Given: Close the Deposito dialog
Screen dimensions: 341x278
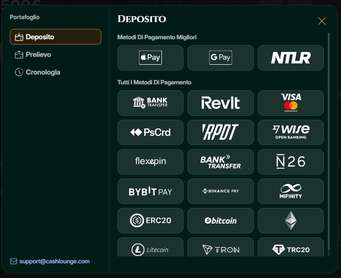Looking at the screenshot, I should coord(321,21).
